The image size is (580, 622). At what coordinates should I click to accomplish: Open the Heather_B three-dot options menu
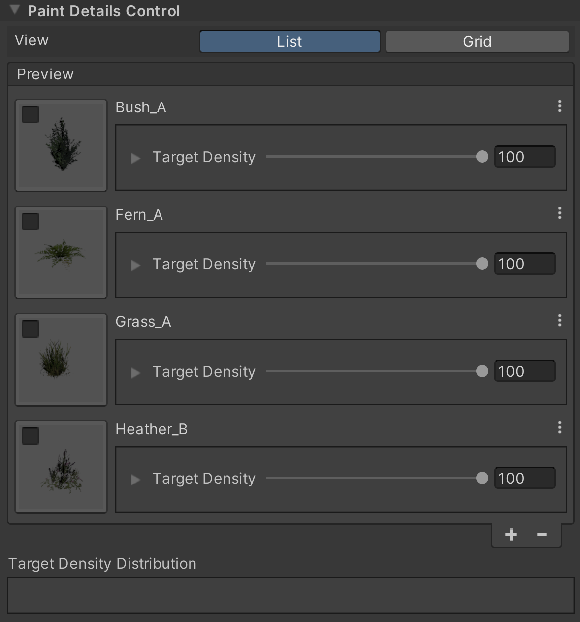tap(559, 428)
